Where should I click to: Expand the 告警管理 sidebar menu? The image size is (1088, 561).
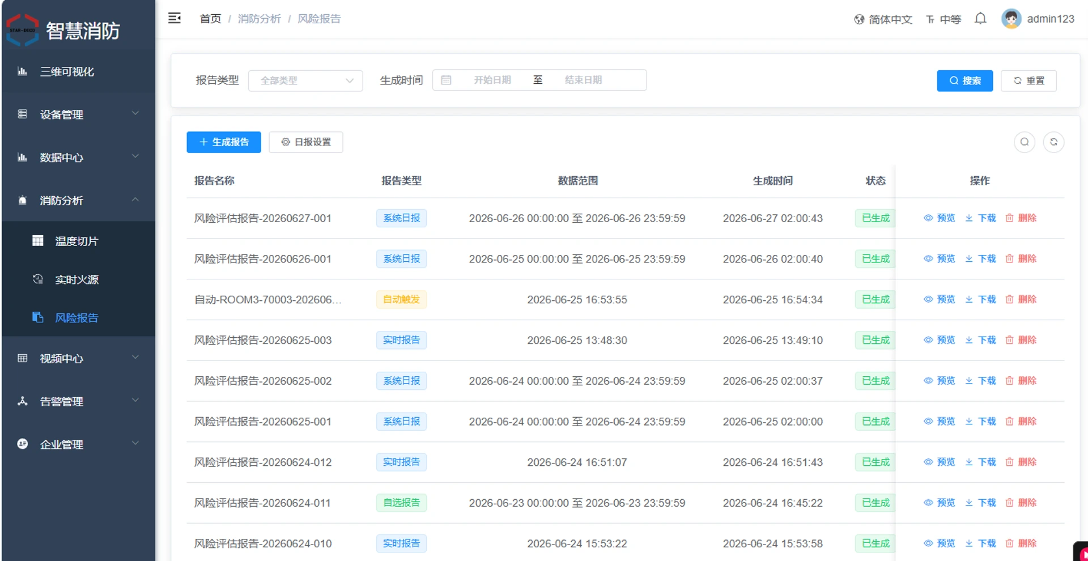(78, 402)
